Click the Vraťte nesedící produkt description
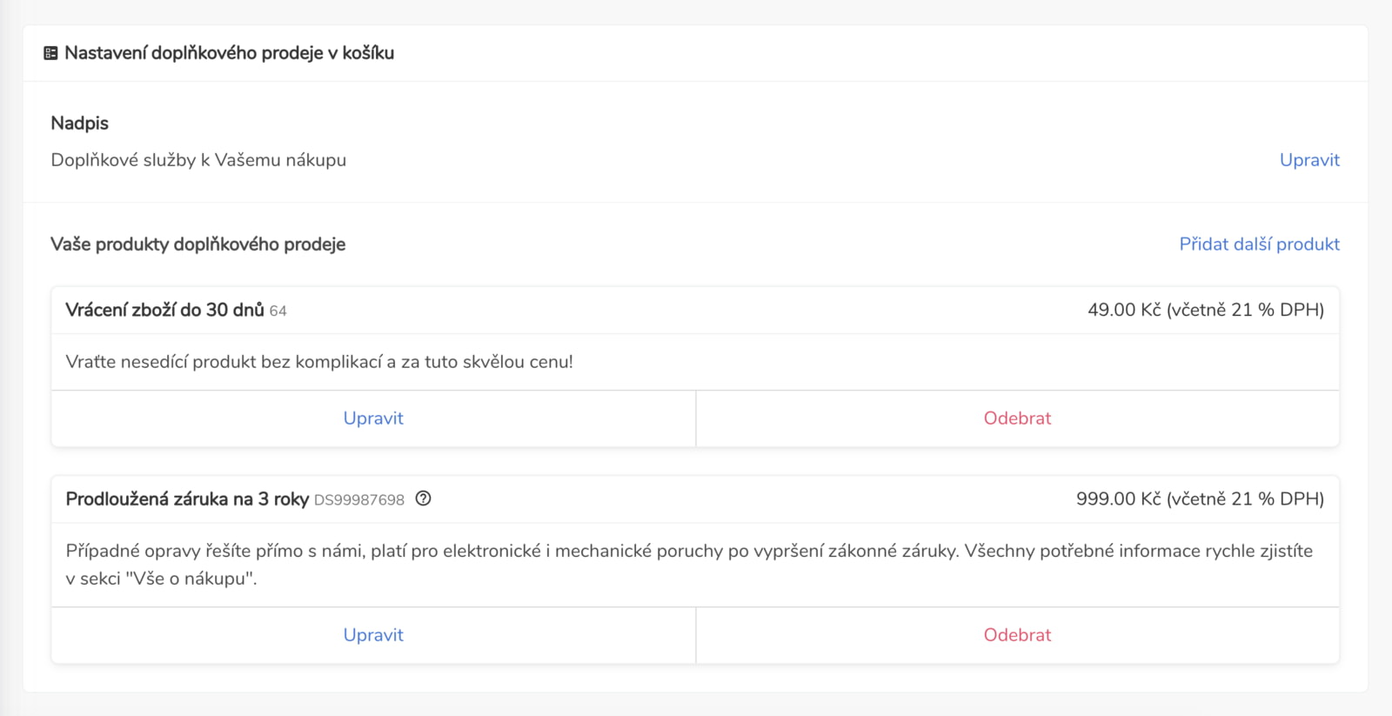The width and height of the screenshot is (1392, 716). (319, 362)
